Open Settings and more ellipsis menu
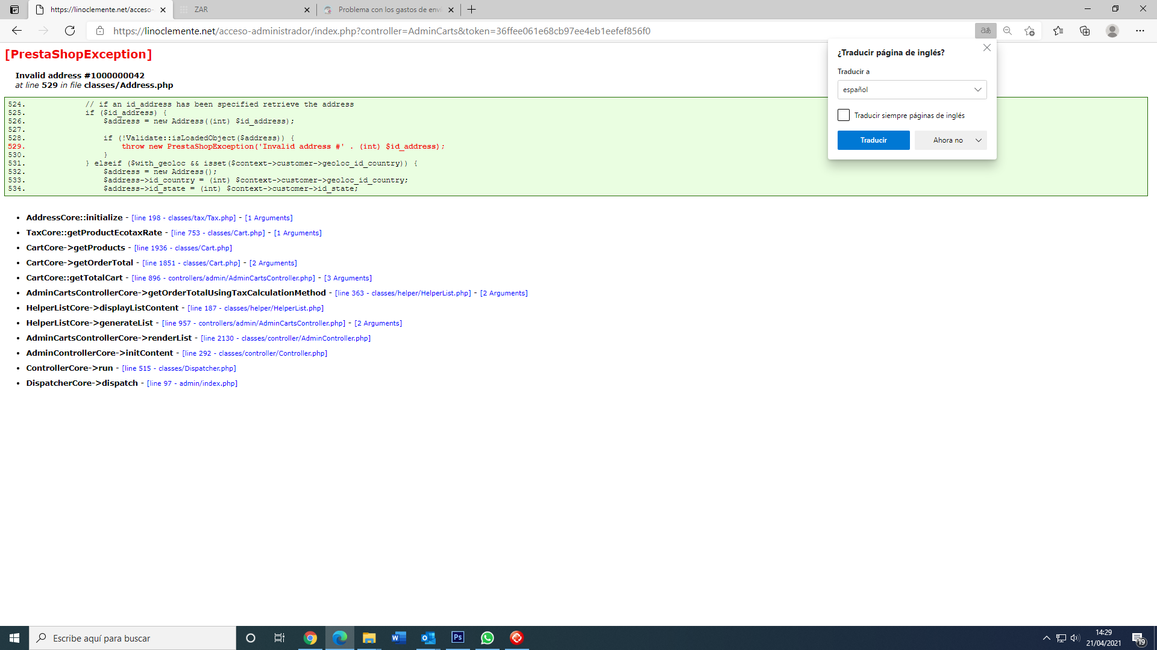Screen dimensions: 1157x650 1140,31
